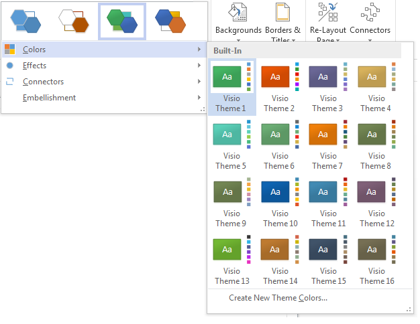This screenshot has height=324, width=420.
Task: Click the theme colors gallery resize grip
Action: click(409, 309)
